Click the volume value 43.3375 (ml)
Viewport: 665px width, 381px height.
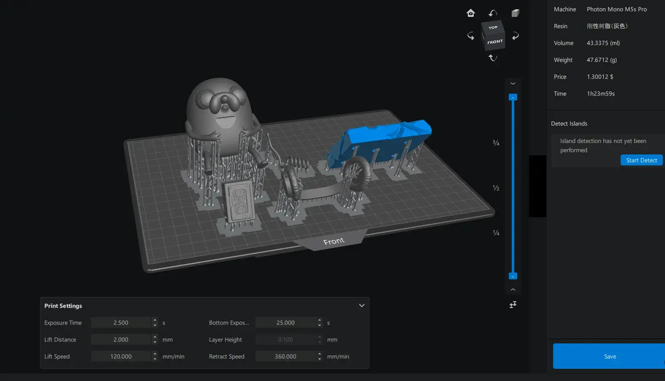(603, 43)
